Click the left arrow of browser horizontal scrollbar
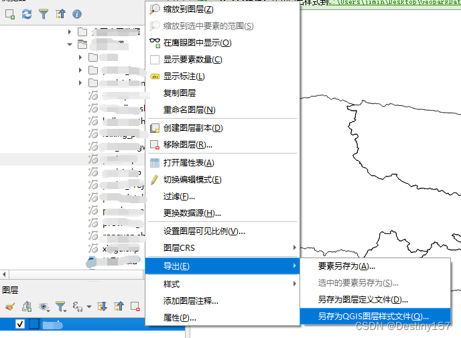The width and height of the screenshot is (461, 338). tap(4, 274)
